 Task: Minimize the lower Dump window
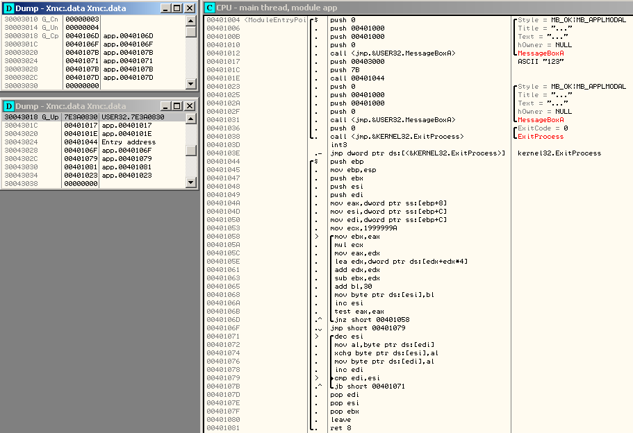pyautogui.click(x=165, y=105)
